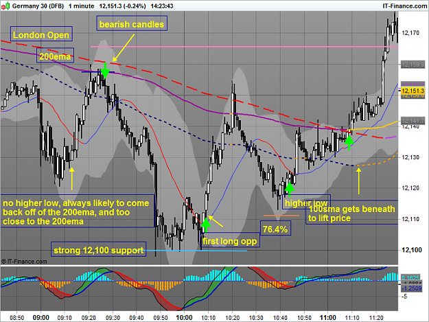Click the 1 minute timeframe label
The height and width of the screenshot is (322, 429).
pyautogui.click(x=81, y=6)
